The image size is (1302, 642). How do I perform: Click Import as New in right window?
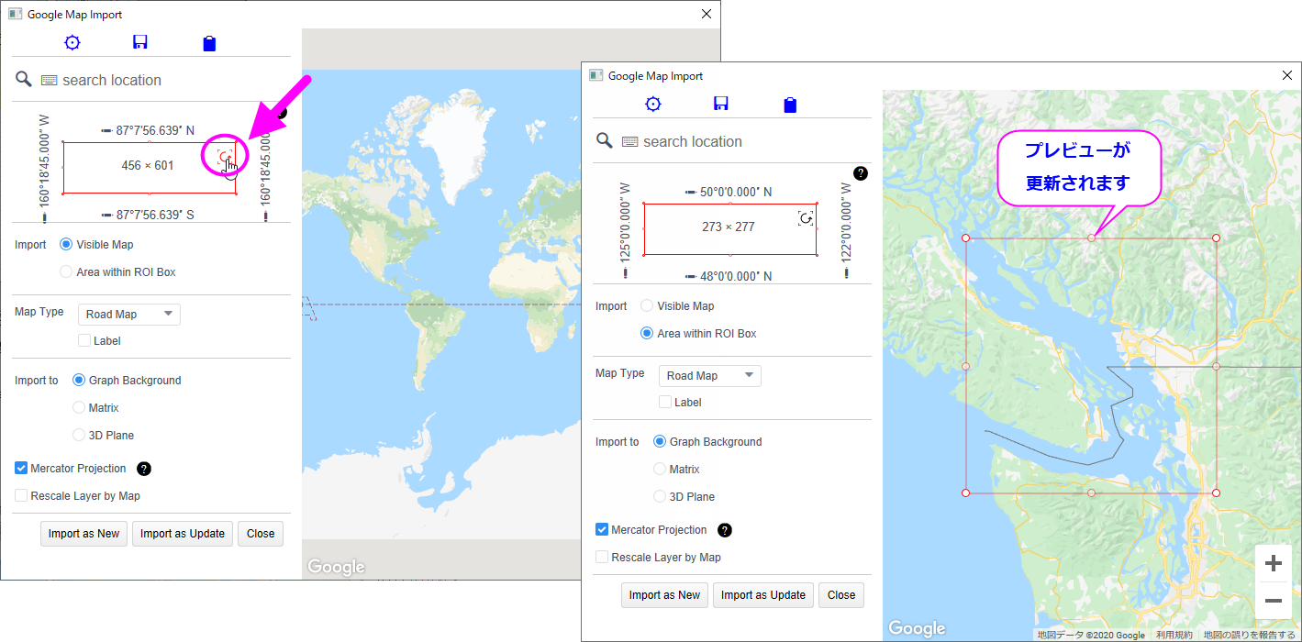click(664, 595)
